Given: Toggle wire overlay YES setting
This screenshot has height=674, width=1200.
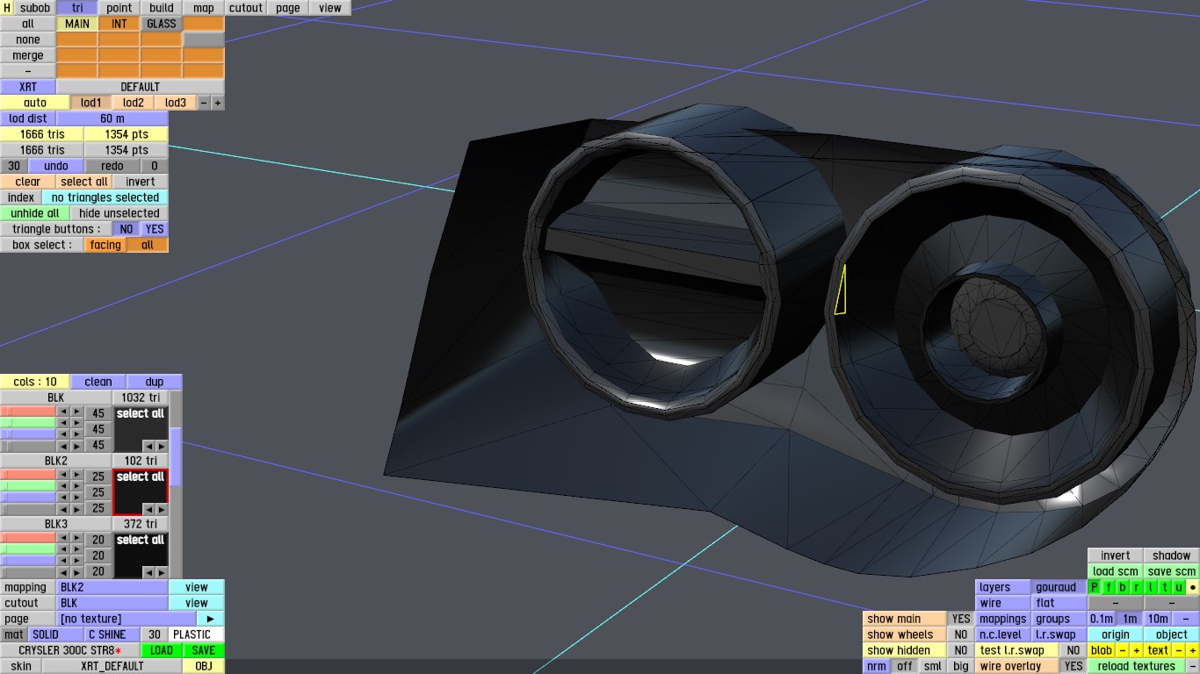Looking at the screenshot, I should coord(1073,666).
